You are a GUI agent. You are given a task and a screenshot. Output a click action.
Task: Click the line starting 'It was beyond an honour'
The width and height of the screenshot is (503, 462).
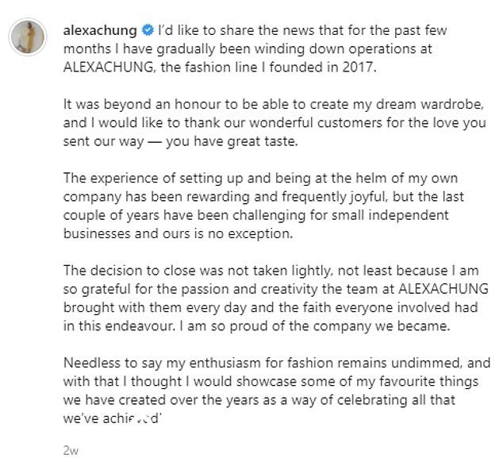click(273, 105)
